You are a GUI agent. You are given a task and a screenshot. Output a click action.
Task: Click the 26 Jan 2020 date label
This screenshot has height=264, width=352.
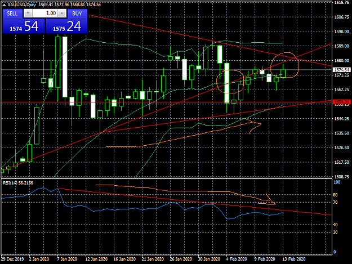click(x=181, y=259)
